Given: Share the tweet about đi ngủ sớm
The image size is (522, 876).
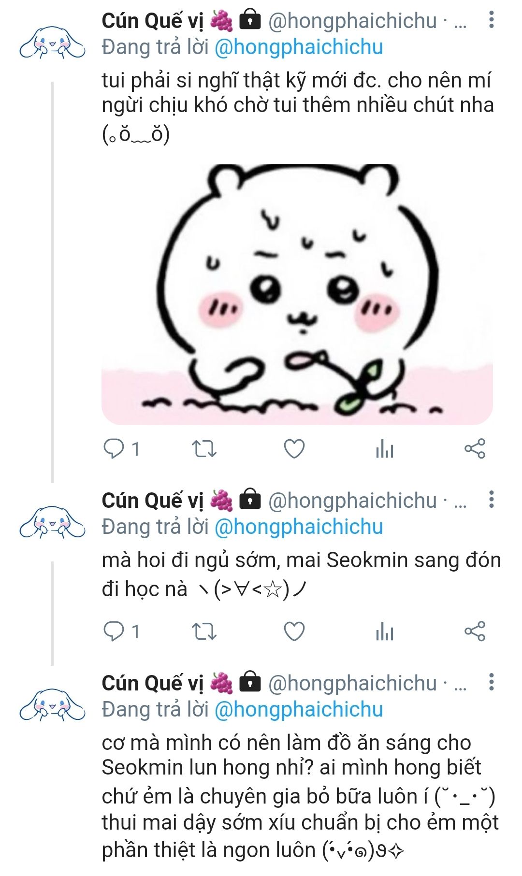Looking at the screenshot, I should click(x=475, y=632).
